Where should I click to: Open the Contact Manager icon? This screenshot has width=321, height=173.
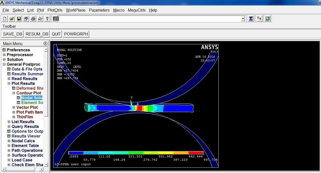coord(268,19)
